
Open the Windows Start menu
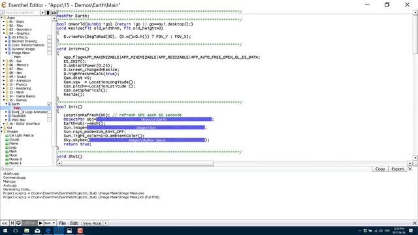tap(5, 230)
